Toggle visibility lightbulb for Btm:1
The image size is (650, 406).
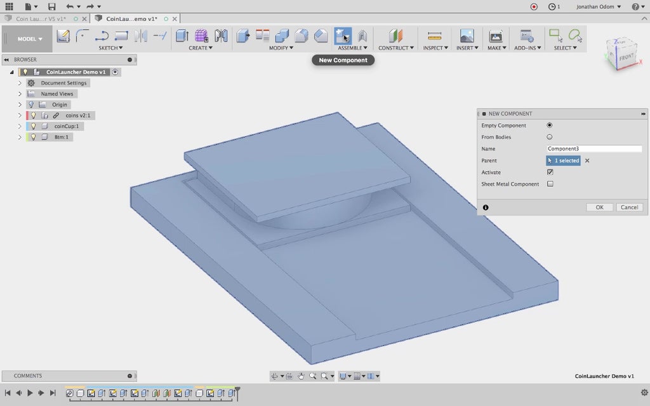click(x=34, y=137)
